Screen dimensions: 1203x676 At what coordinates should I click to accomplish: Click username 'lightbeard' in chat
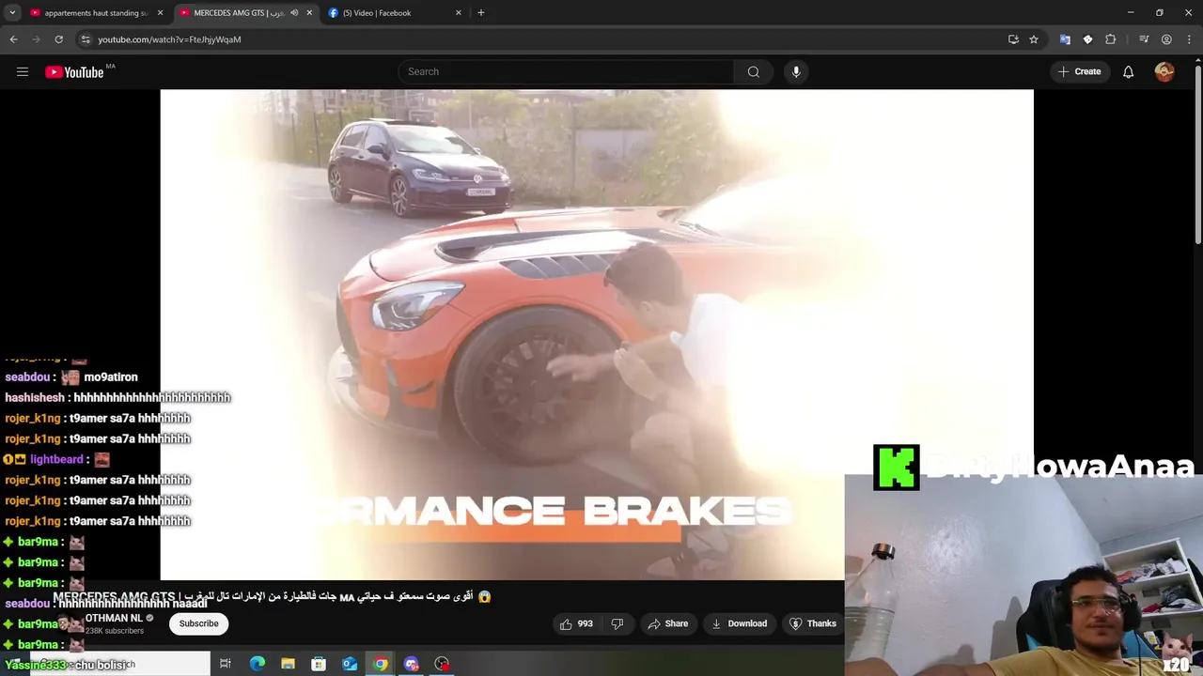[56, 460]
